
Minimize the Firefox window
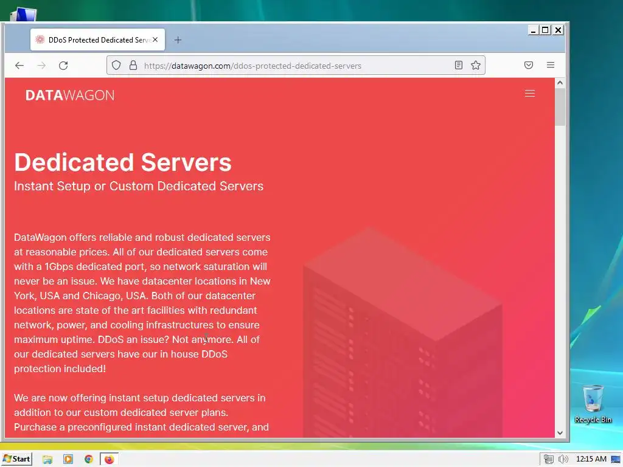pyautogui.click(x=534, y=30)
